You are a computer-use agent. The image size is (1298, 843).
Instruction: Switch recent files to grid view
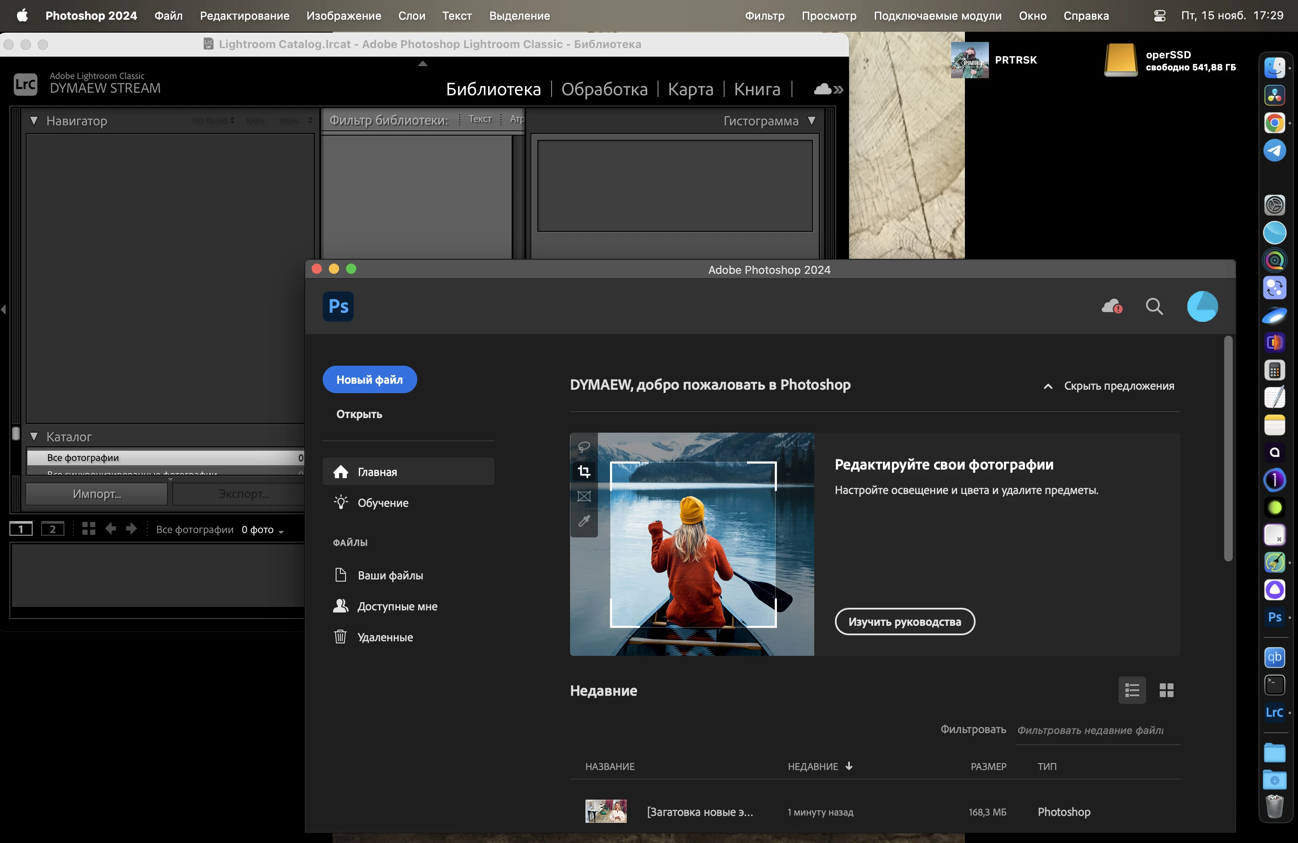click(x=1166, y=690)
